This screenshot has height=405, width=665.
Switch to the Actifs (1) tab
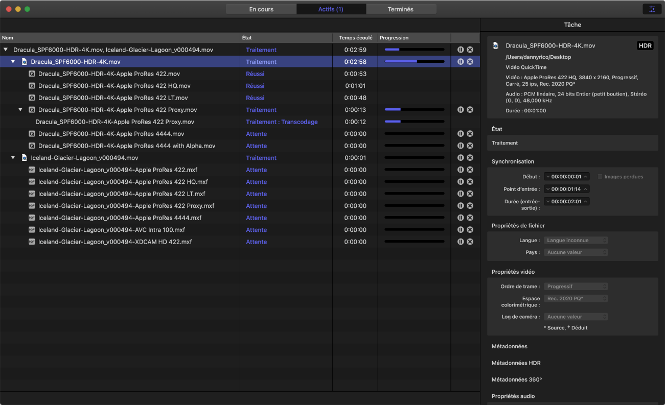(x=331, y=9)
